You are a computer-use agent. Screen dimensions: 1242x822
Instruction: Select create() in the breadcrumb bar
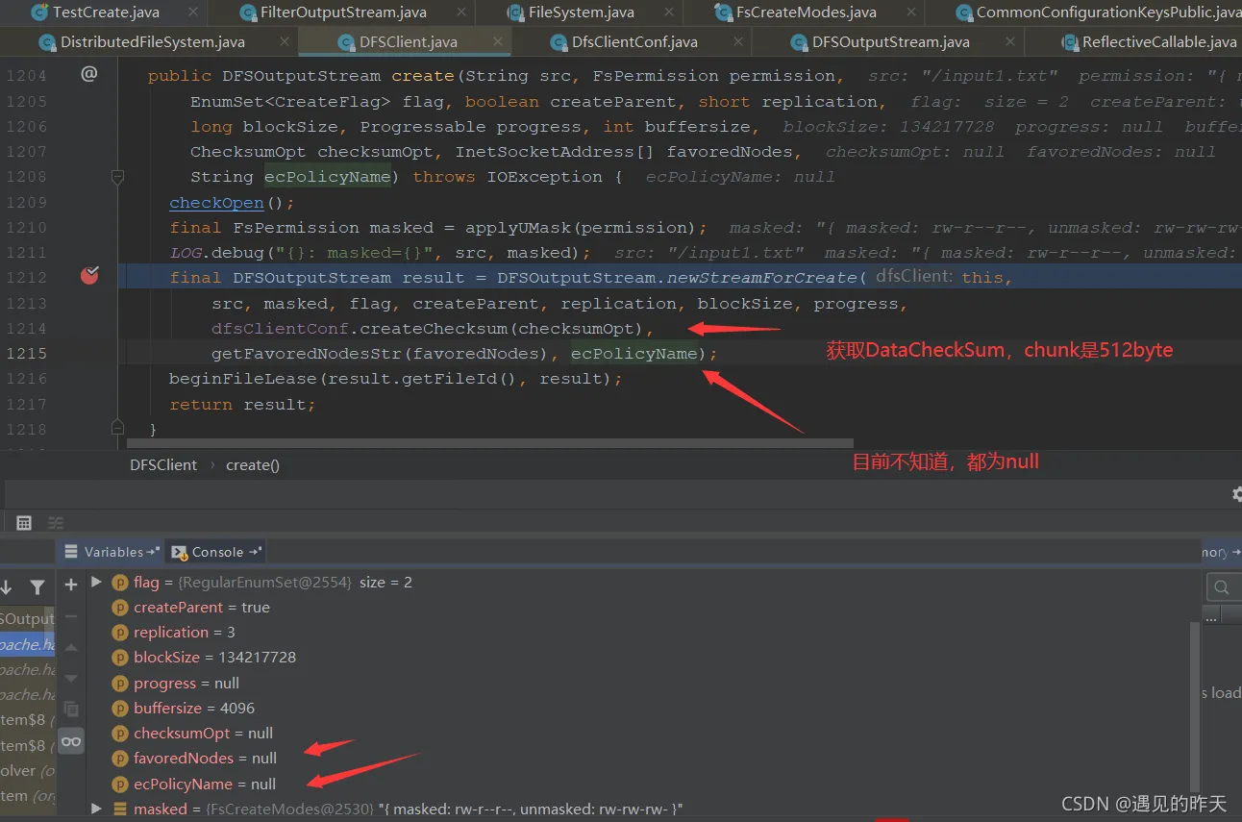(253, 464)
